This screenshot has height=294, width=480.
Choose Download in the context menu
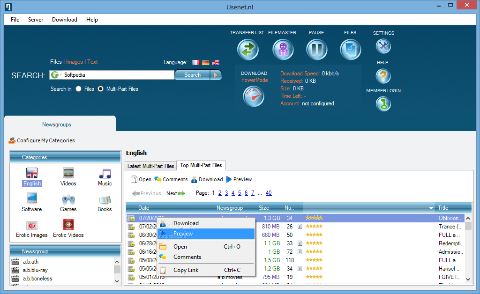click(x=206, y=223)
